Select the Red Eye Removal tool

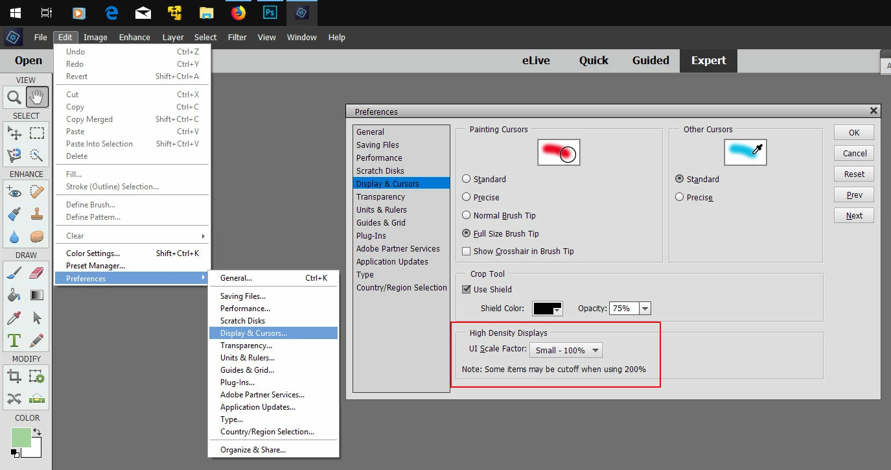click(14, 192)
